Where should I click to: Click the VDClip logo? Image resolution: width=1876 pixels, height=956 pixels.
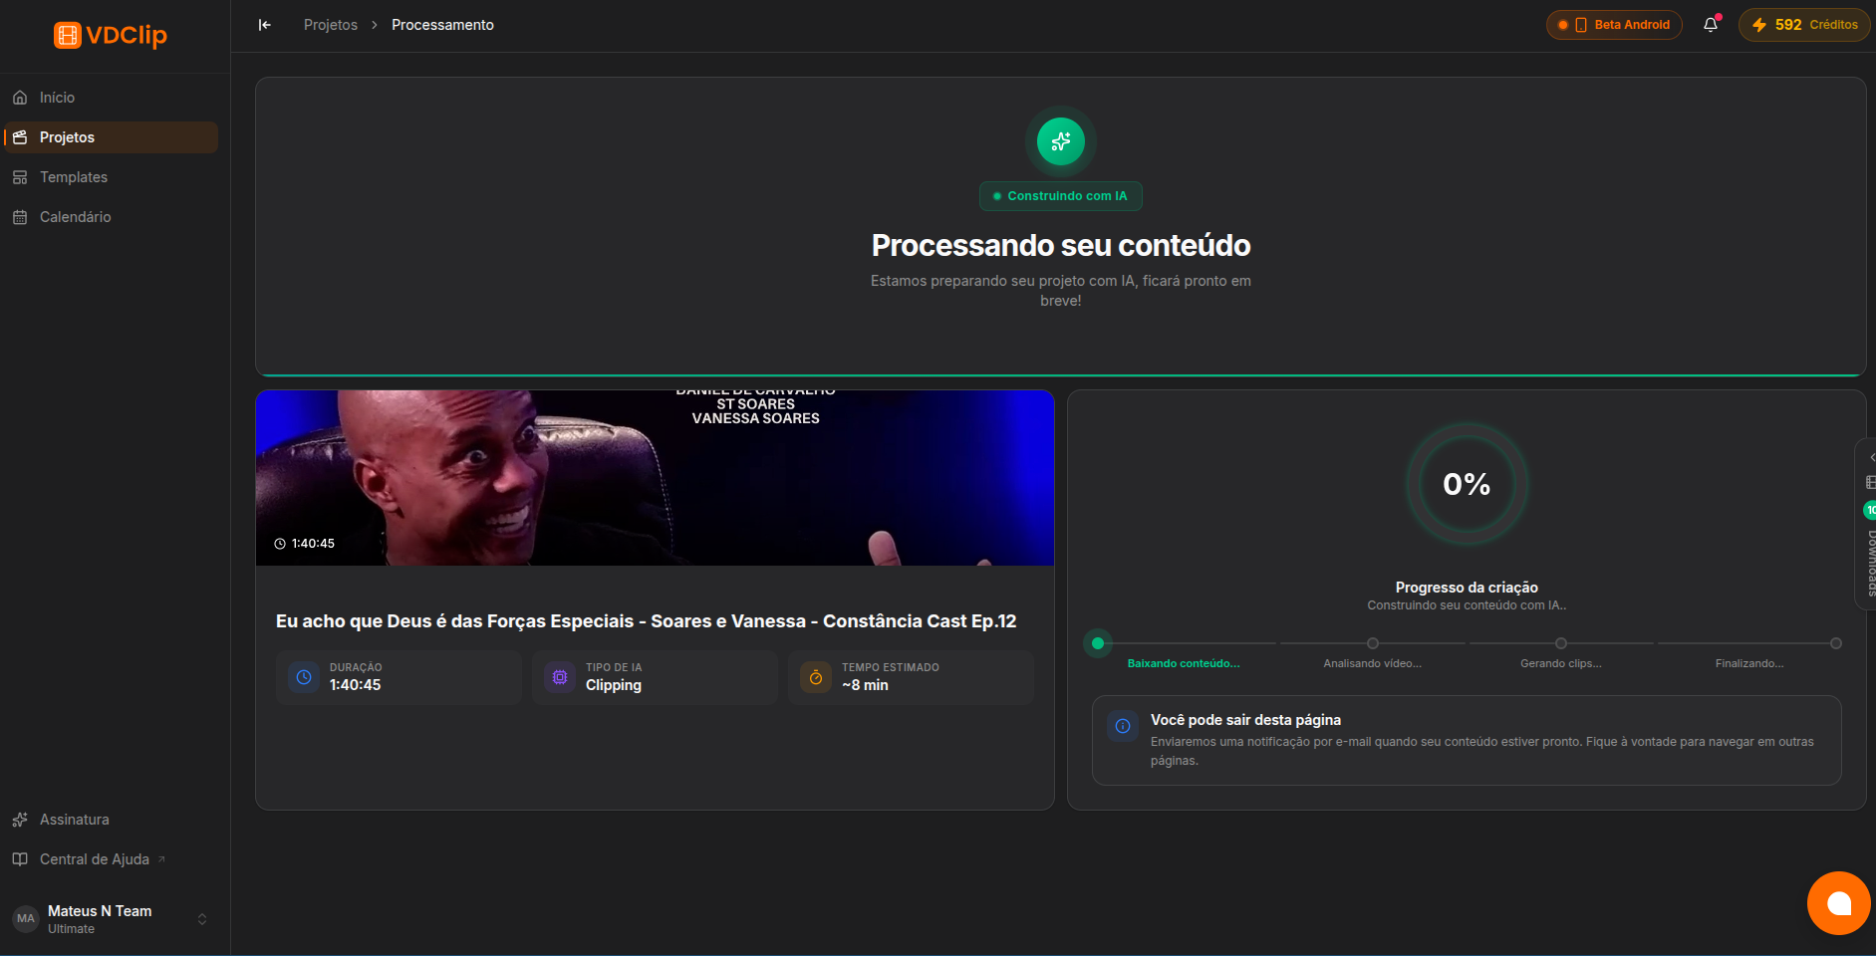pos(111,35)
